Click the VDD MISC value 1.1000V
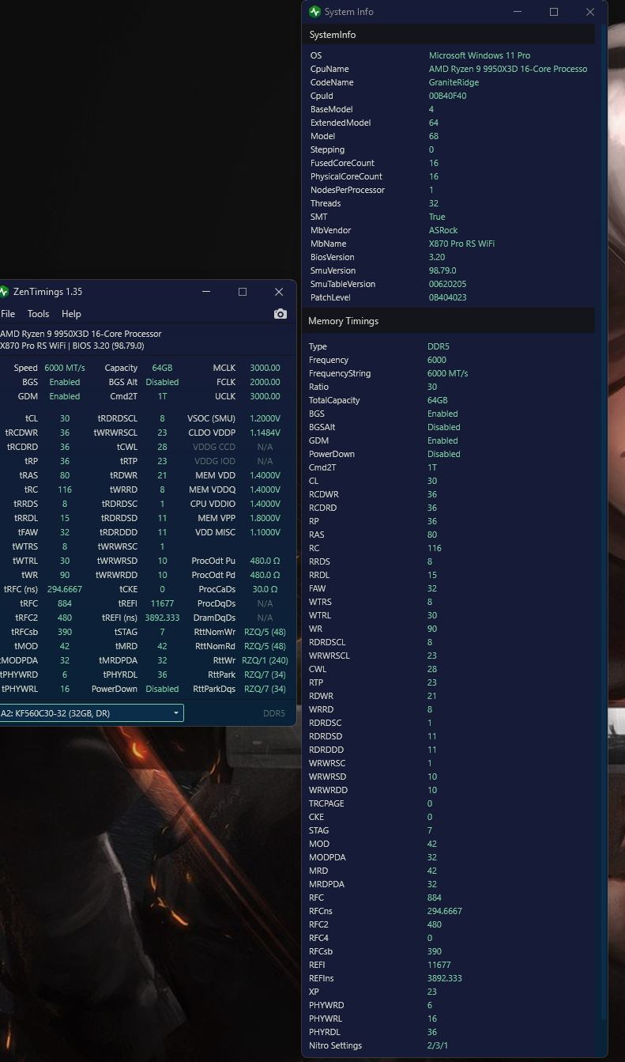Image resolution: width=625 pixels, height=1062 pixels. pos(265,532)
